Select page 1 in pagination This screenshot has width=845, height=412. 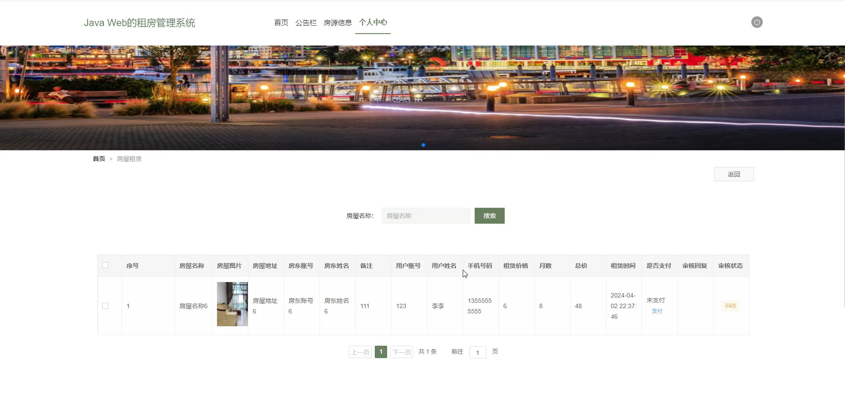coord(381,352)
